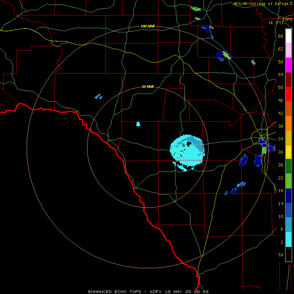Screen dimensions: 294x294
Task: Click the legend value 30
Action: tap(281, 152)
